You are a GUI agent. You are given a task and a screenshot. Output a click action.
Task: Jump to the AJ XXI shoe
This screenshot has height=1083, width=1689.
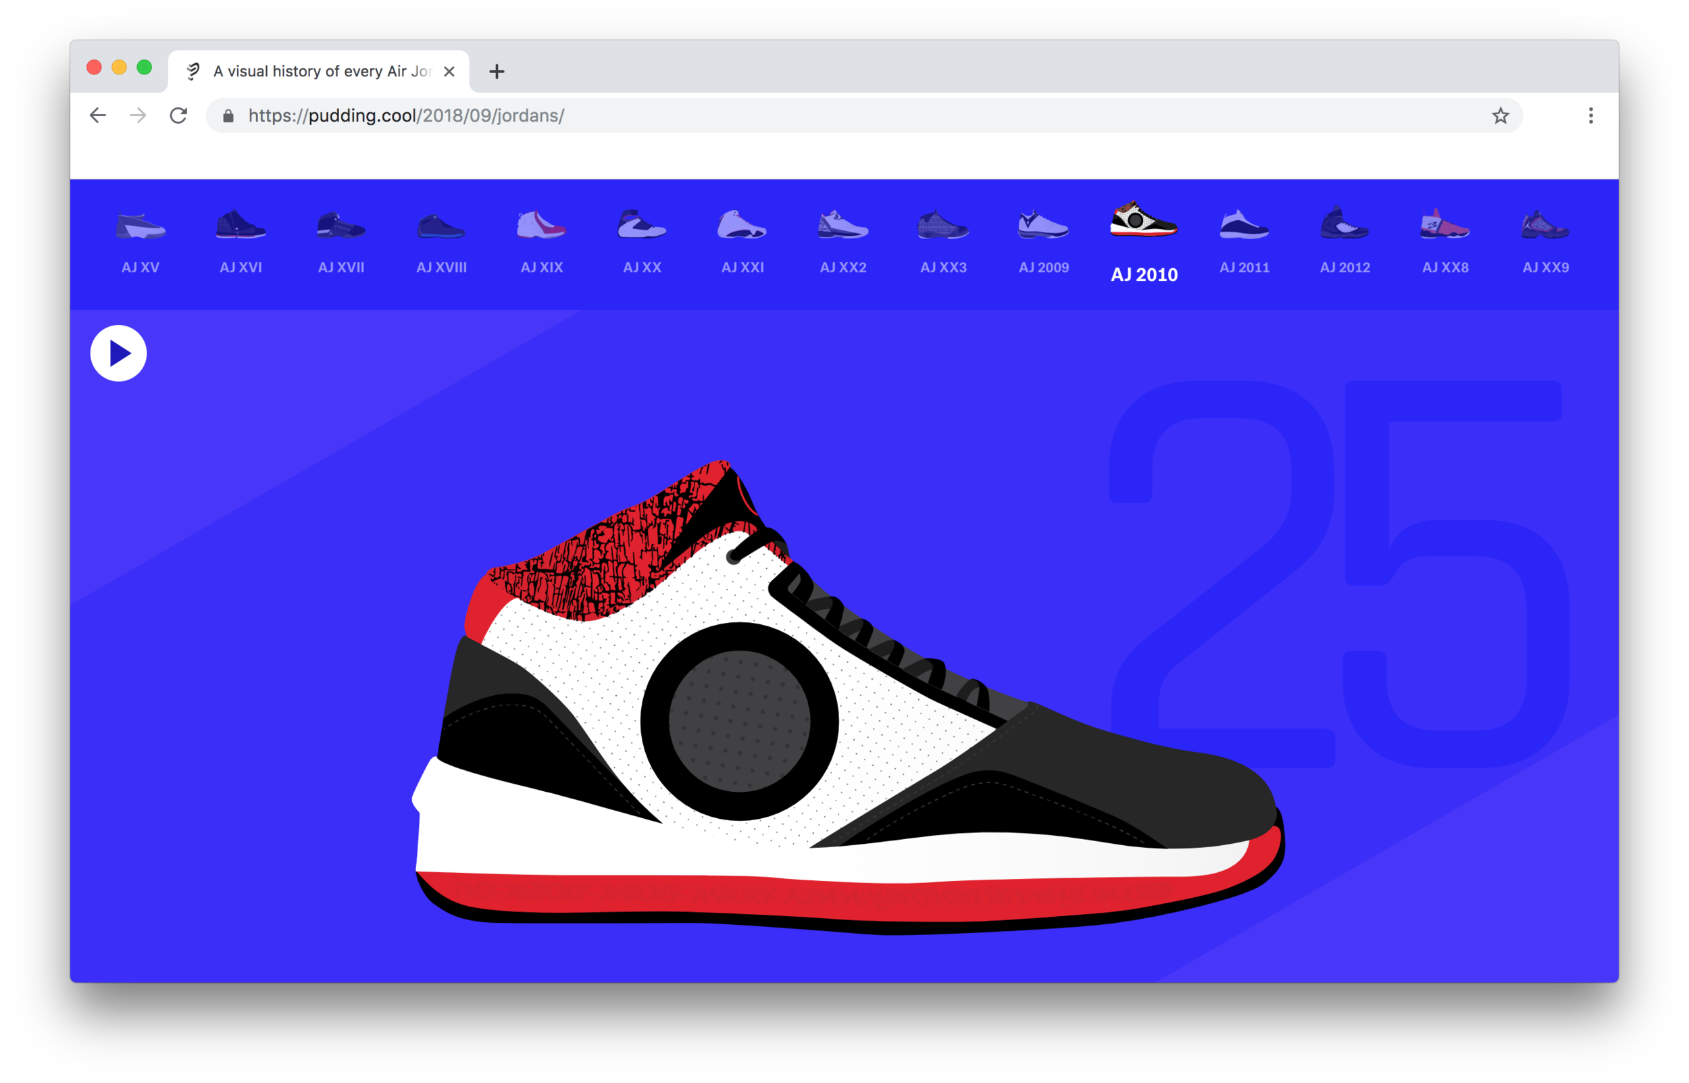pyautogui.click(x=742, y=224)
